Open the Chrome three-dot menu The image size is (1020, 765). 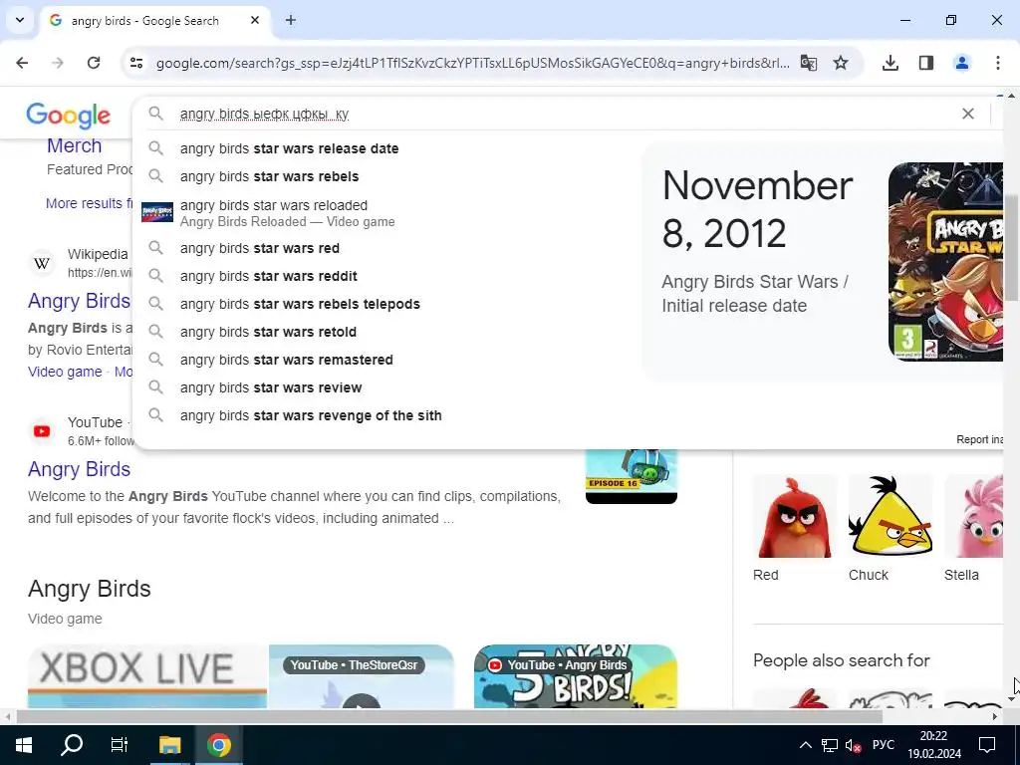998,63
